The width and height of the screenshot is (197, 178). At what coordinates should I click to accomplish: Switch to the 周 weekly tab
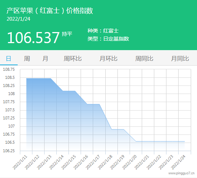[x=27, y=59]
